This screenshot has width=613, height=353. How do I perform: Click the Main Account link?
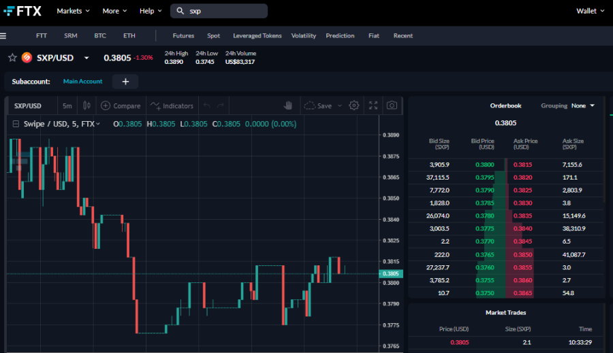pos(83,81)
